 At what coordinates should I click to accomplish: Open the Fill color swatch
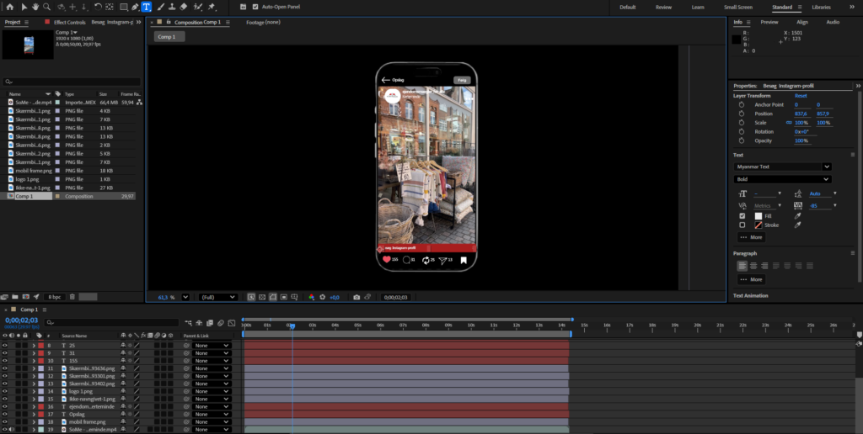pyautogui.click(x=758, y=216)
